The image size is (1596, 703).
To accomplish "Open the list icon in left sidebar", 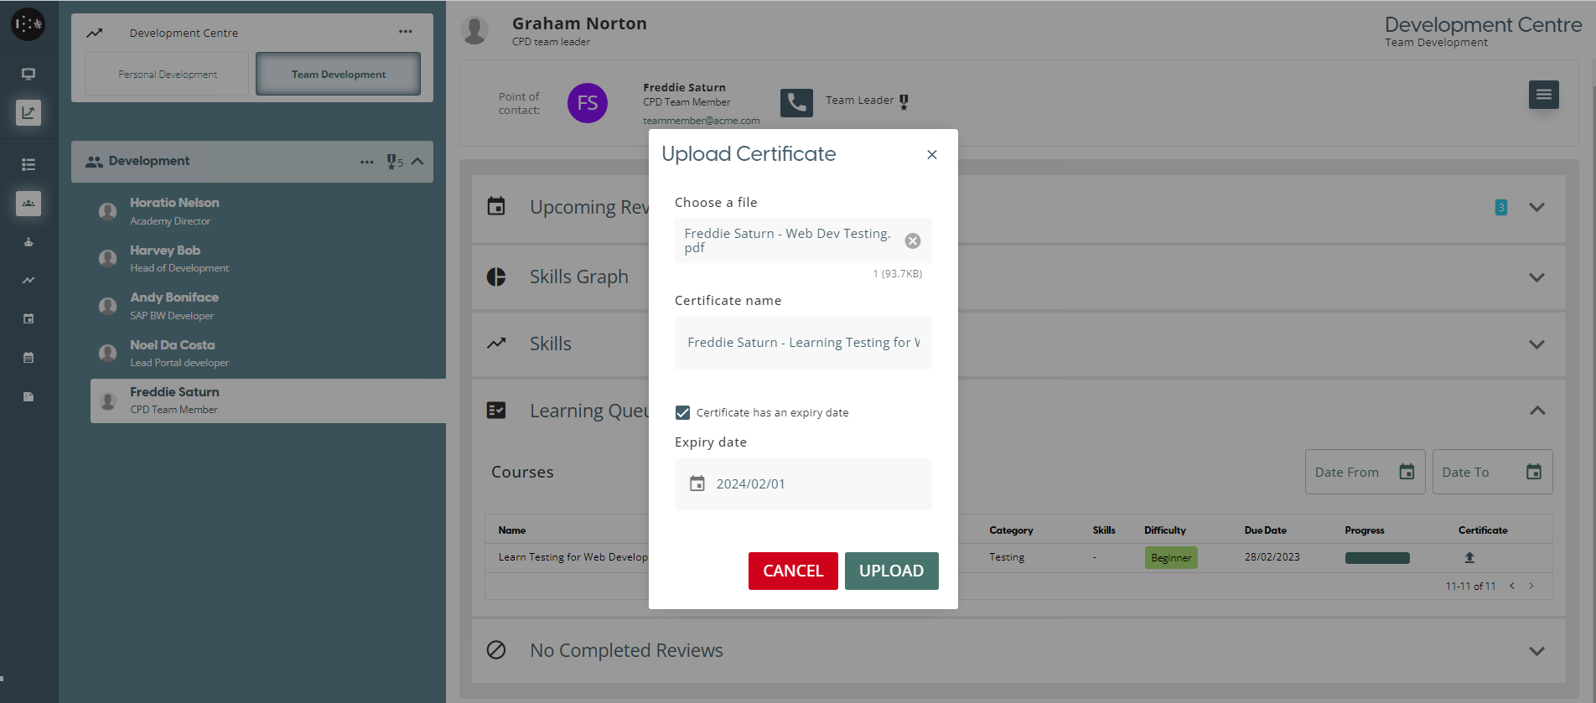I will [28, 164].
